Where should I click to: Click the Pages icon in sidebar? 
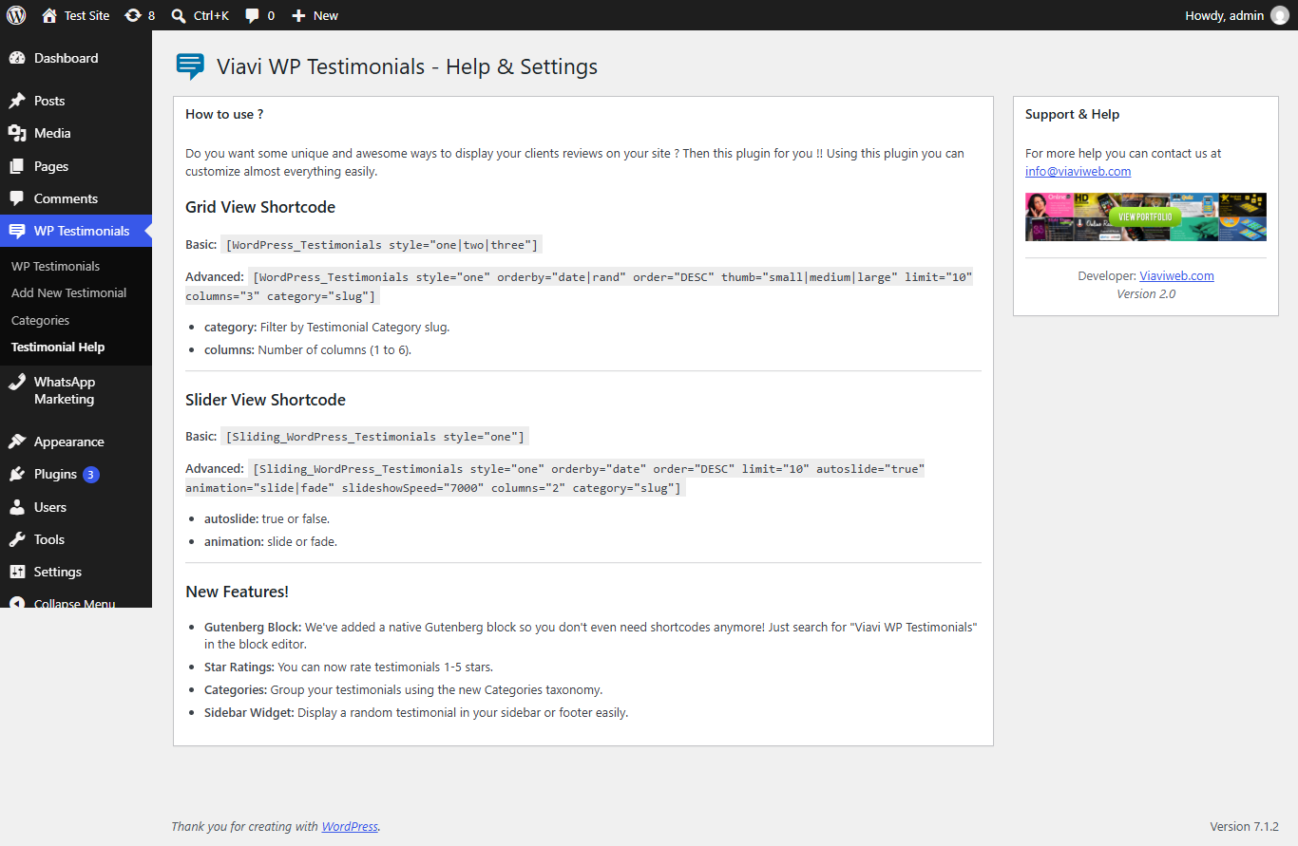coord(17,166)
